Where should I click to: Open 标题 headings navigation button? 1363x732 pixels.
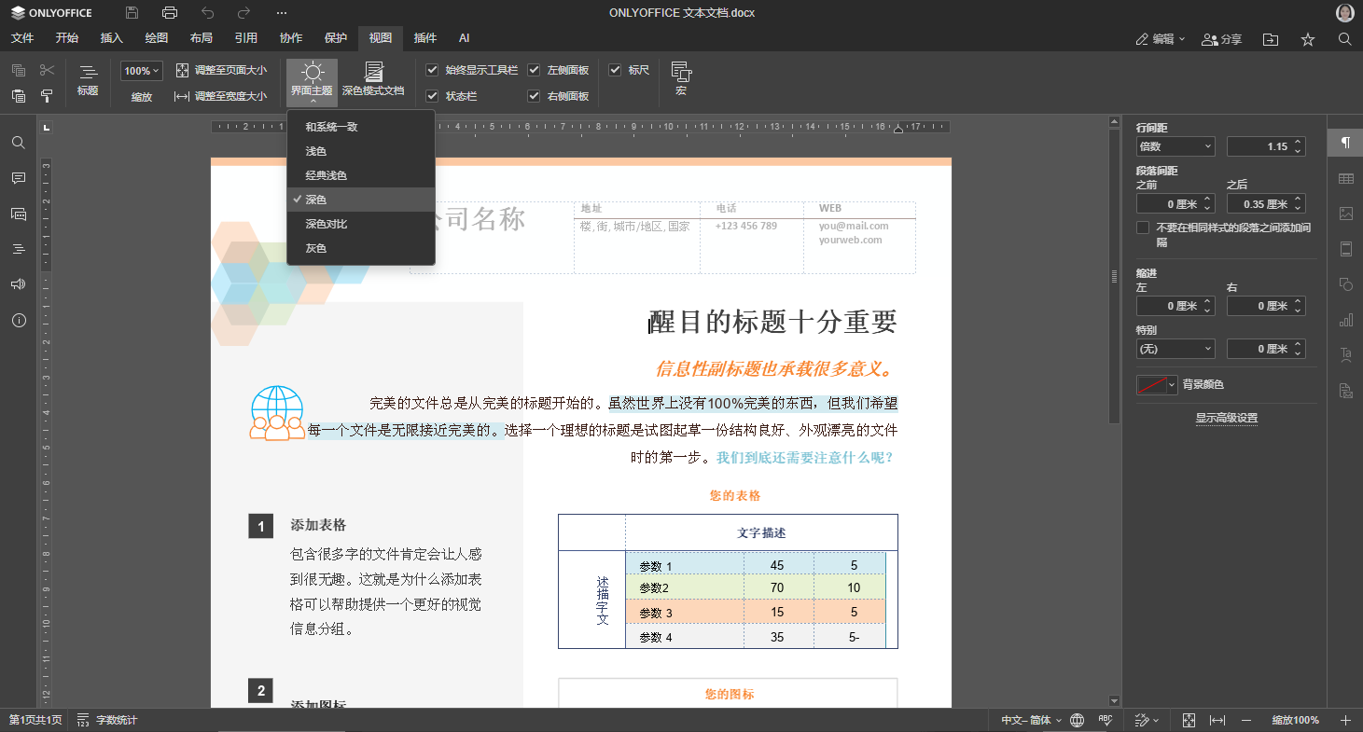point(88,81)
